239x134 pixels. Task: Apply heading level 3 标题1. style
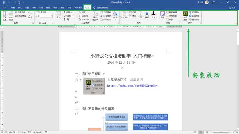(84, 12)
